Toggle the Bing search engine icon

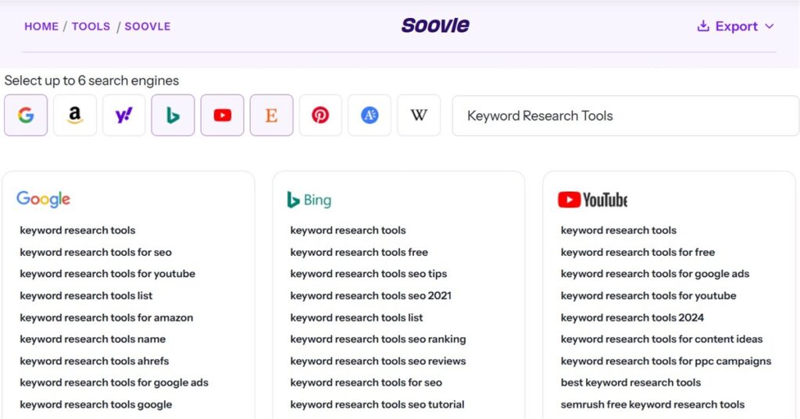click(173, 115)
